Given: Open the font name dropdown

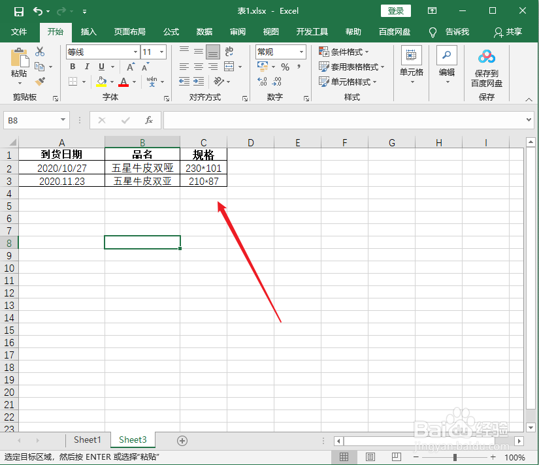Looking at the screenshot, I should [x=135, y=52].
